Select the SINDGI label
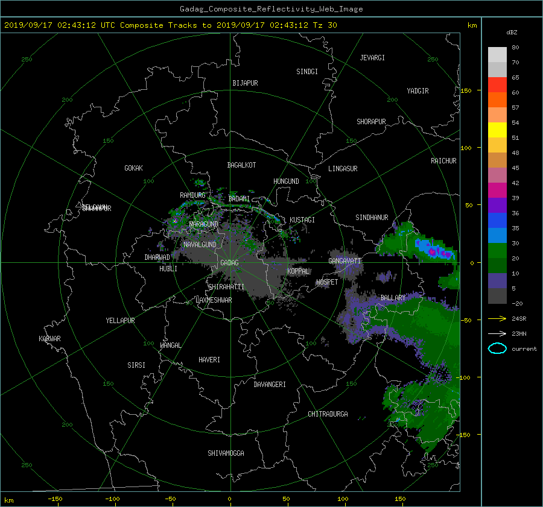Viewport: 543px width, 507px height. (x=307, y=72)
